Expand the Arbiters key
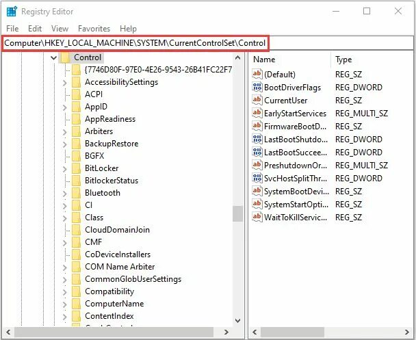The height and width of the screenshot is (340, 416). [65, 132]
